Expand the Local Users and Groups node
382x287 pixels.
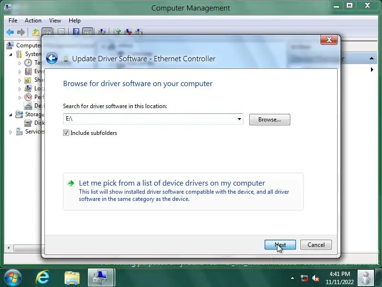click(x=20, y=89)
